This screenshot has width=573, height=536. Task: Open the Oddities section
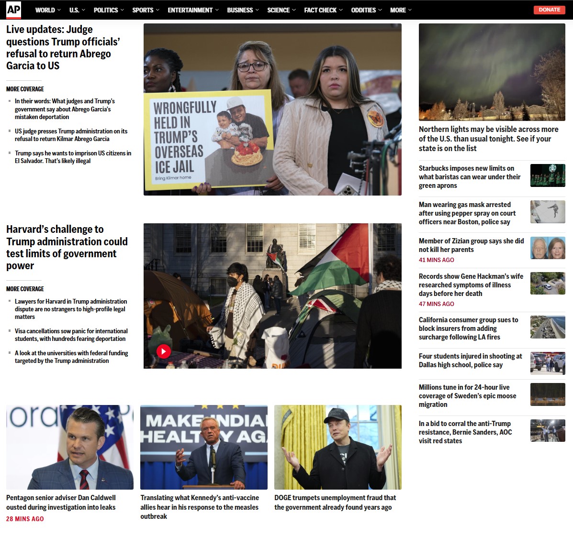pyautogui.click(x=363, y=10)
